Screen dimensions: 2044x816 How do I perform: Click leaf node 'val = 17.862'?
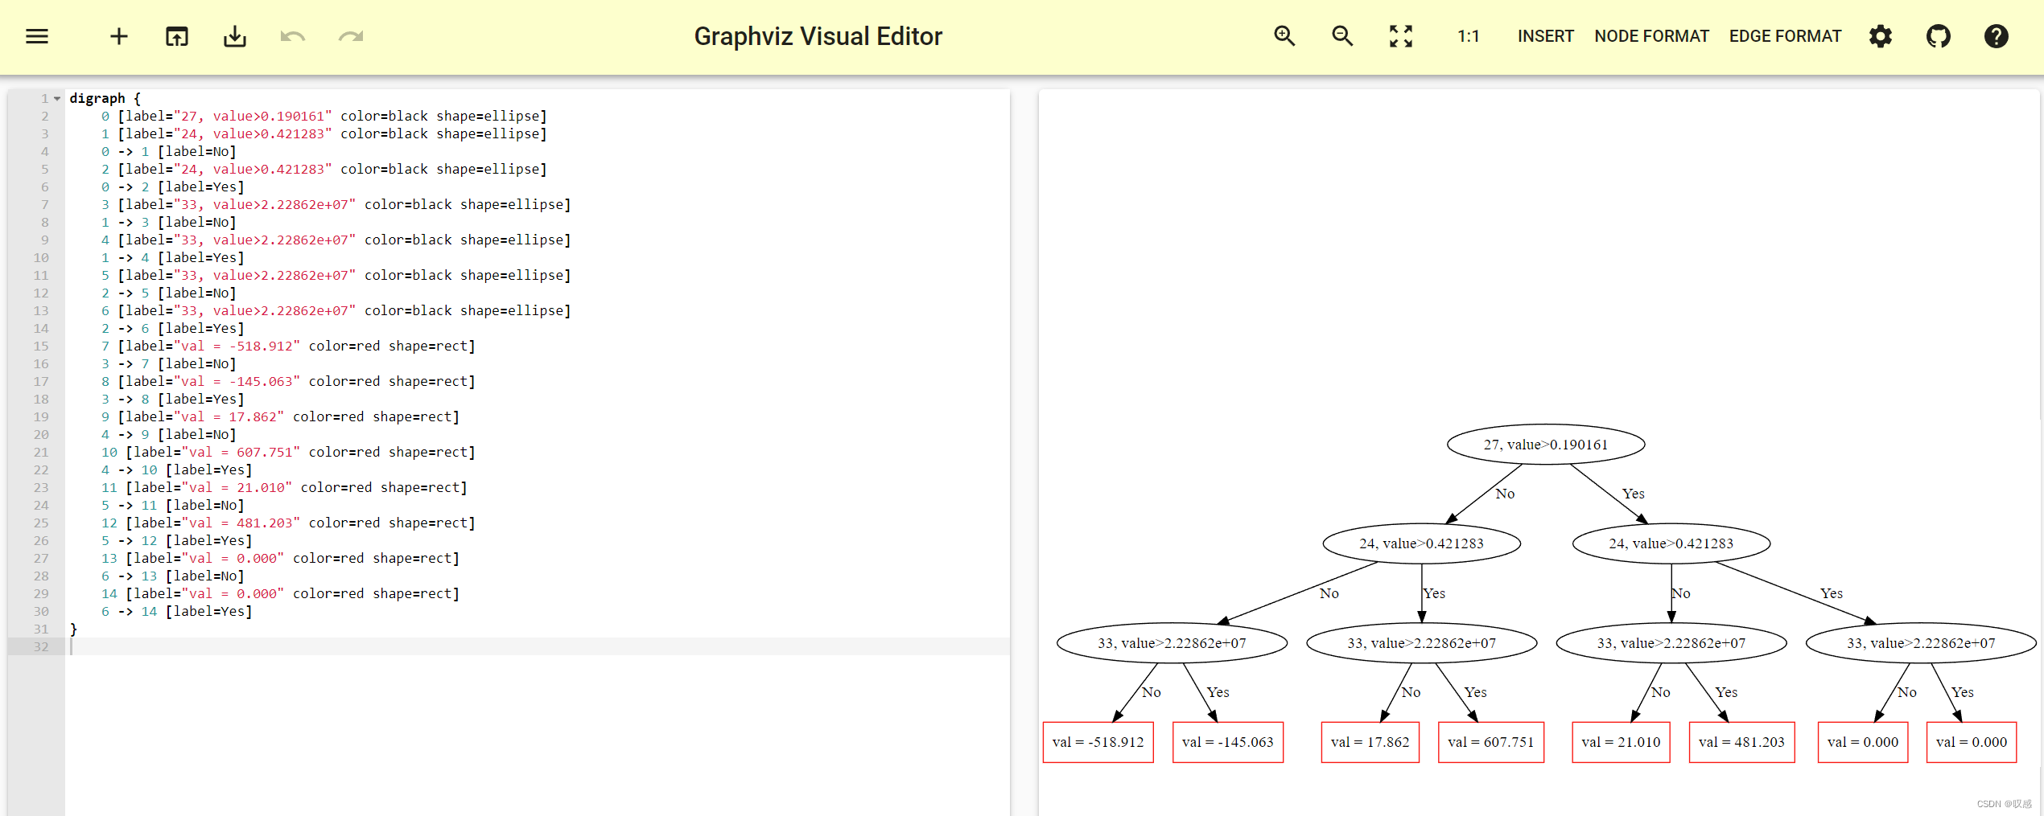(1370, 742)
